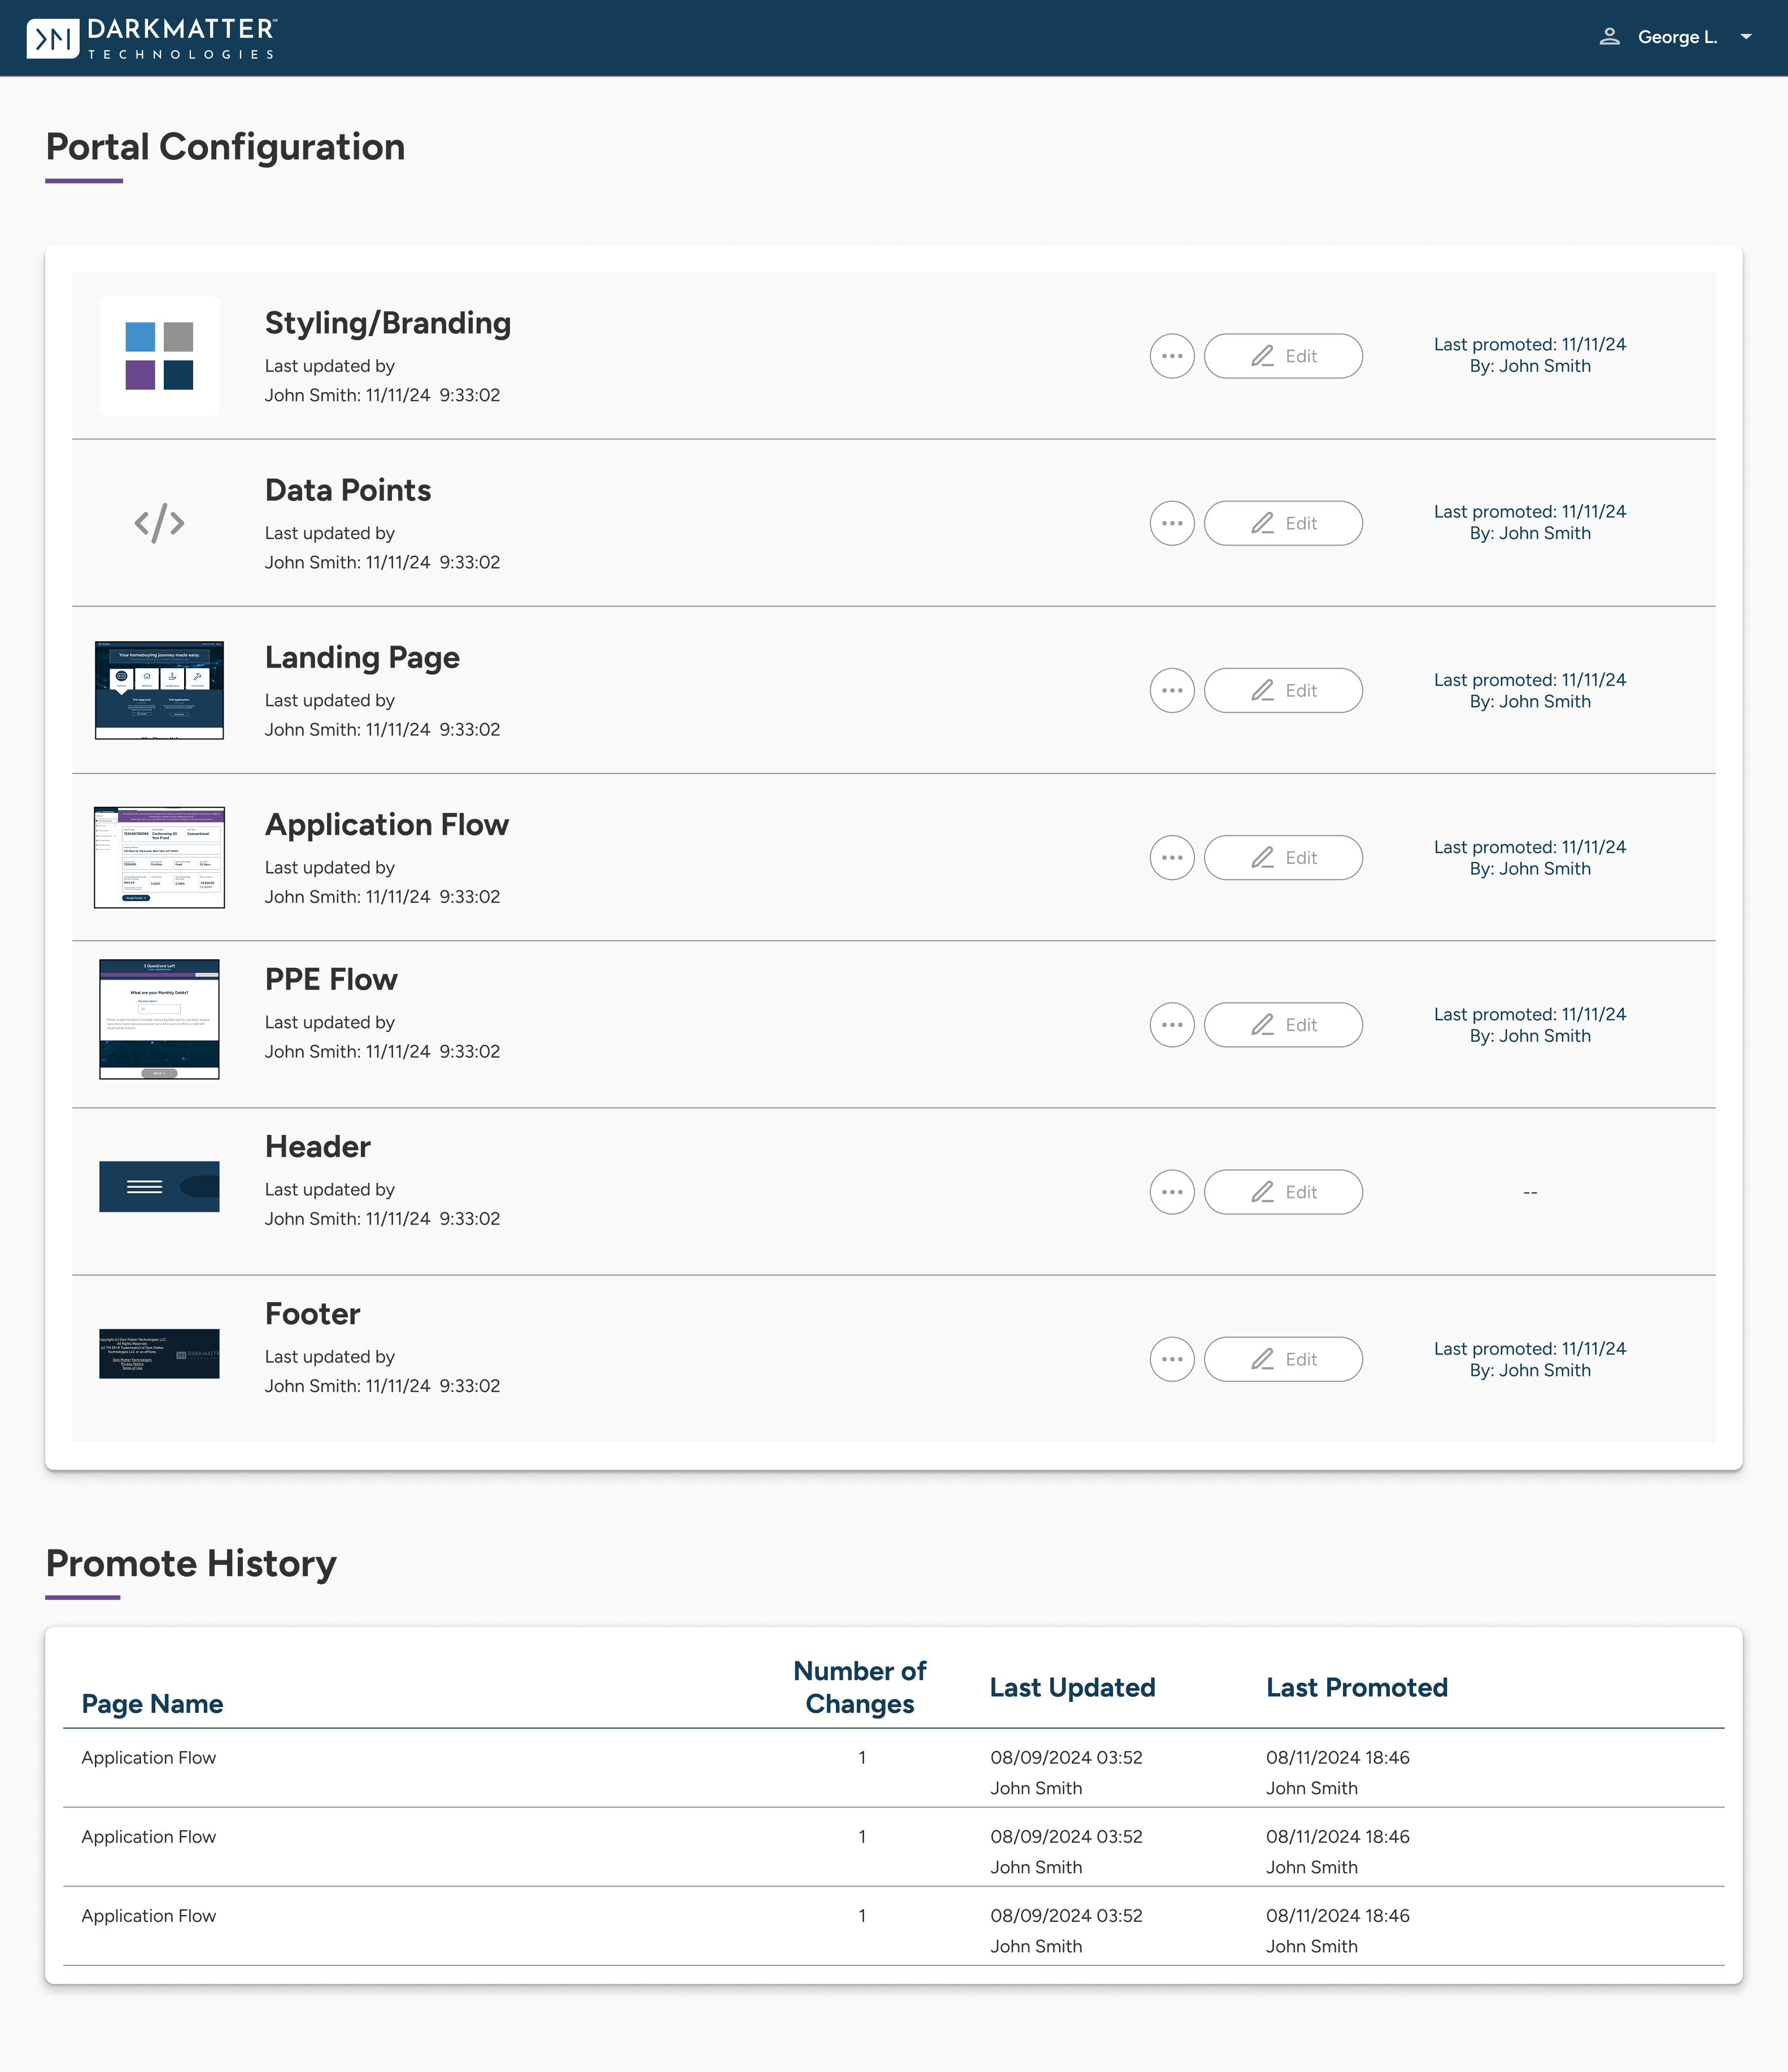Screen dimensions: 1788x2072
Task: Open more options for Footer
Action: [1172, 1358]
